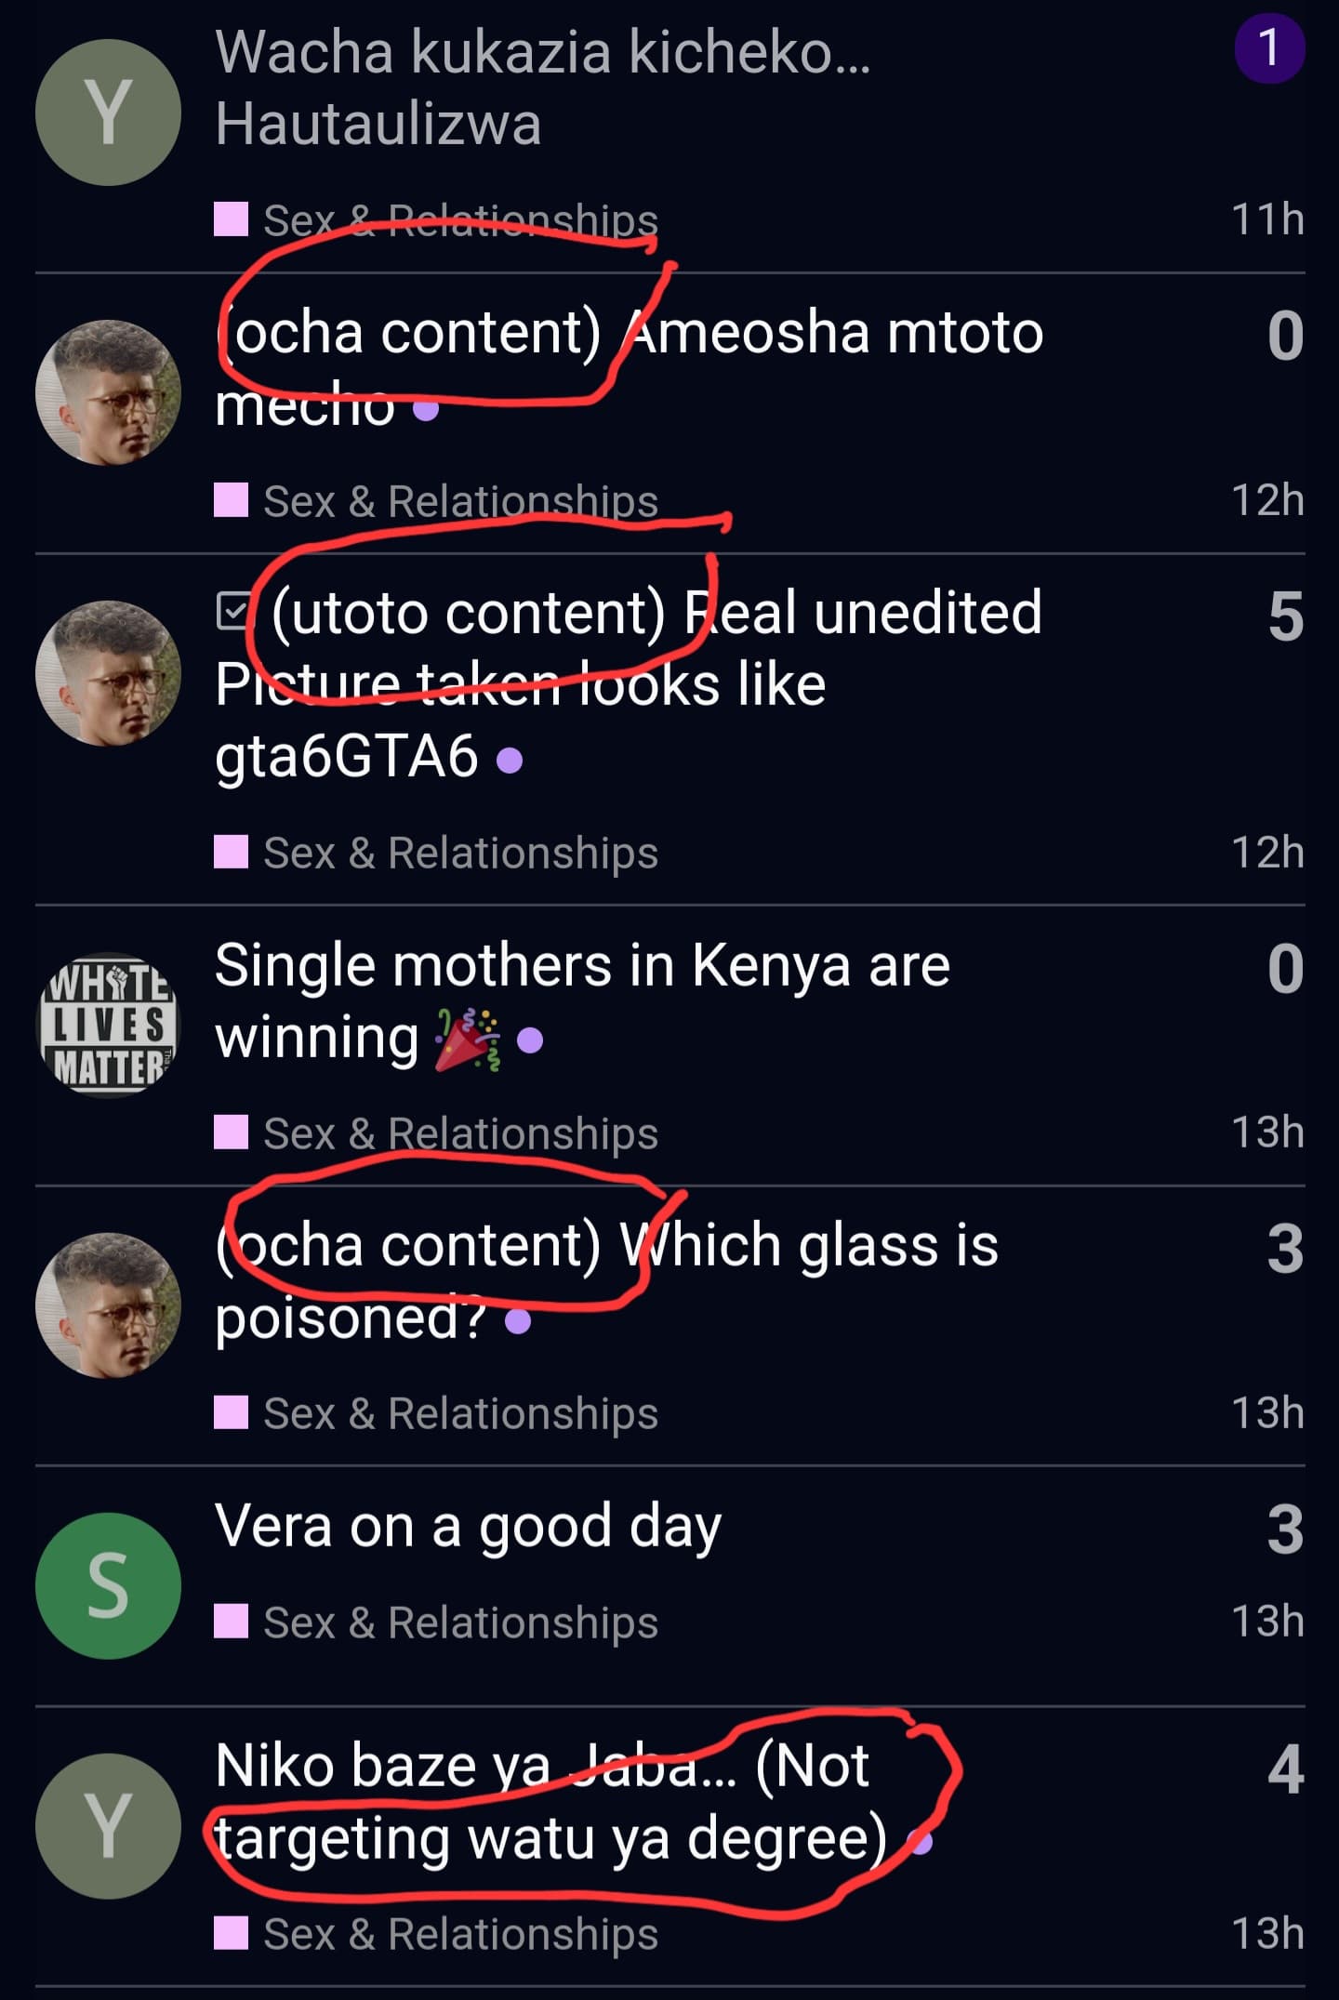Open the Vera on a good day topic

pyautogui.click(x=468, y=1527)
